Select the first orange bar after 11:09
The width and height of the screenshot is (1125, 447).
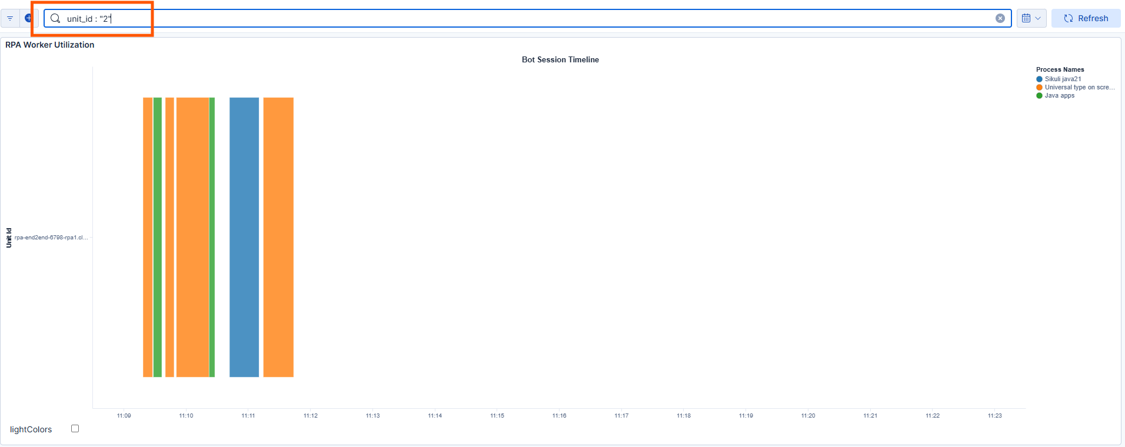pos(148,237)
